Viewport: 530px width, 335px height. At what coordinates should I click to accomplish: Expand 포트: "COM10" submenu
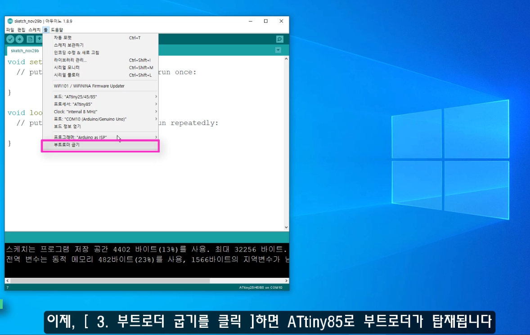click(x=100, y=119)
